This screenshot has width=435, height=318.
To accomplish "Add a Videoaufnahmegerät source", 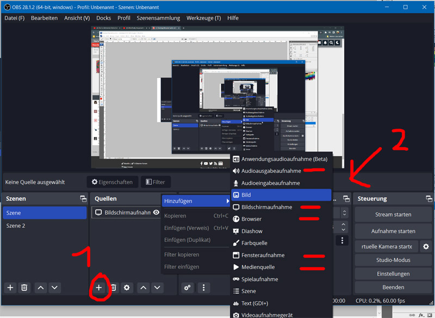I will tap(281, 314).
